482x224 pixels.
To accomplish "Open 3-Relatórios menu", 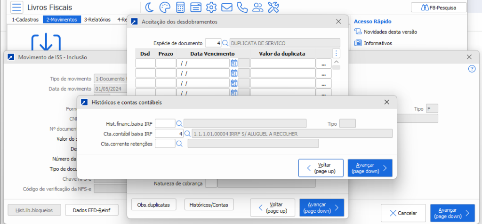I will tap(97, 20).
